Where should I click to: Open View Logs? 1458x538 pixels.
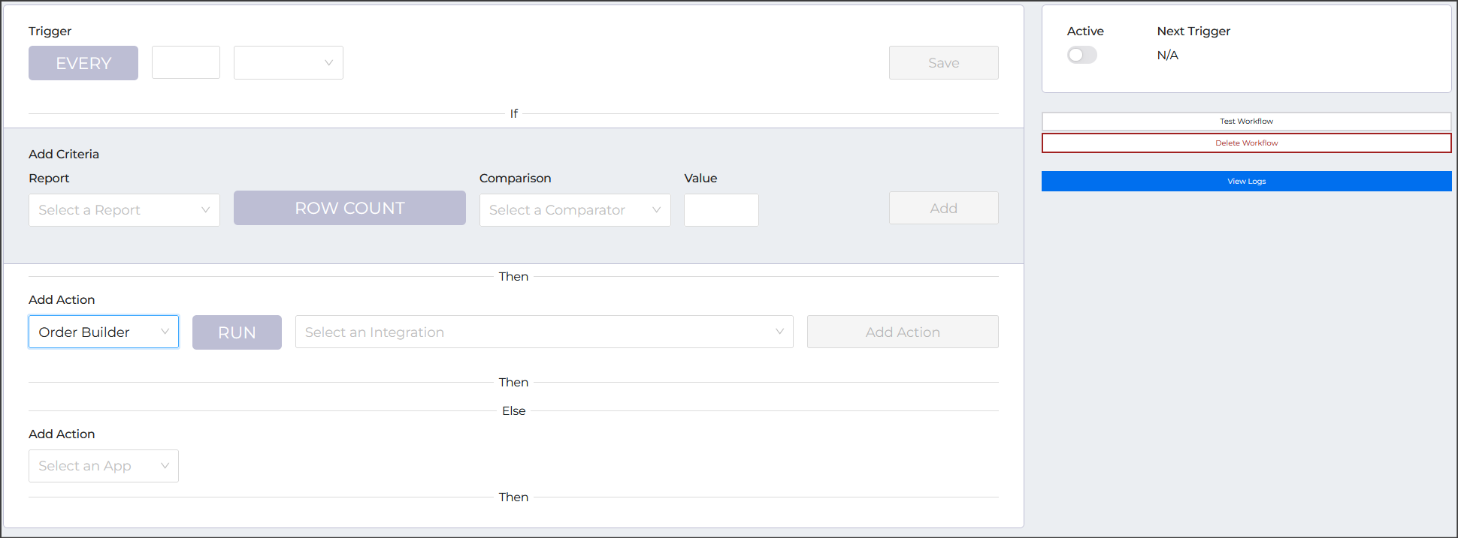point(1246,182)
